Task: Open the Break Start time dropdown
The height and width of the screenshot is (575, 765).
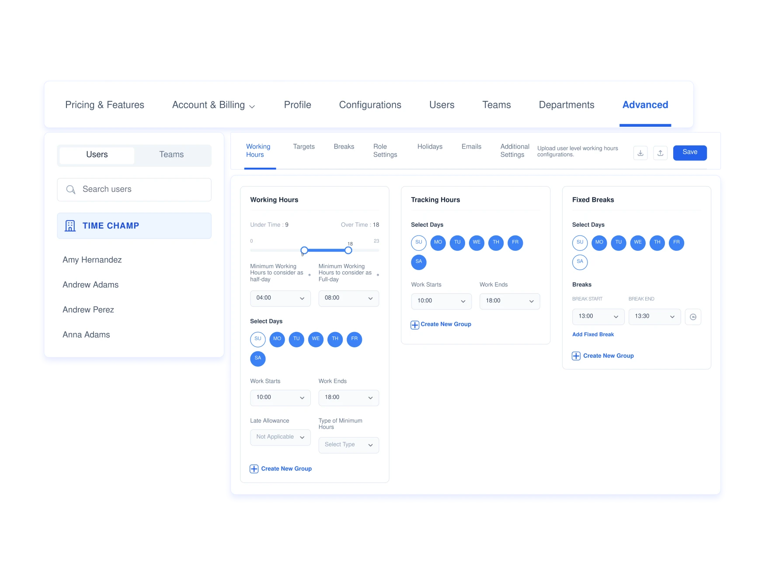Action: tap(598, 317)
